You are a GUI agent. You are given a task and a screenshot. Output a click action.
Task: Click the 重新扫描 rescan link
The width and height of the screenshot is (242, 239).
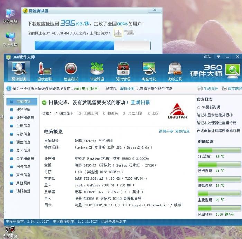pos(140,103)
